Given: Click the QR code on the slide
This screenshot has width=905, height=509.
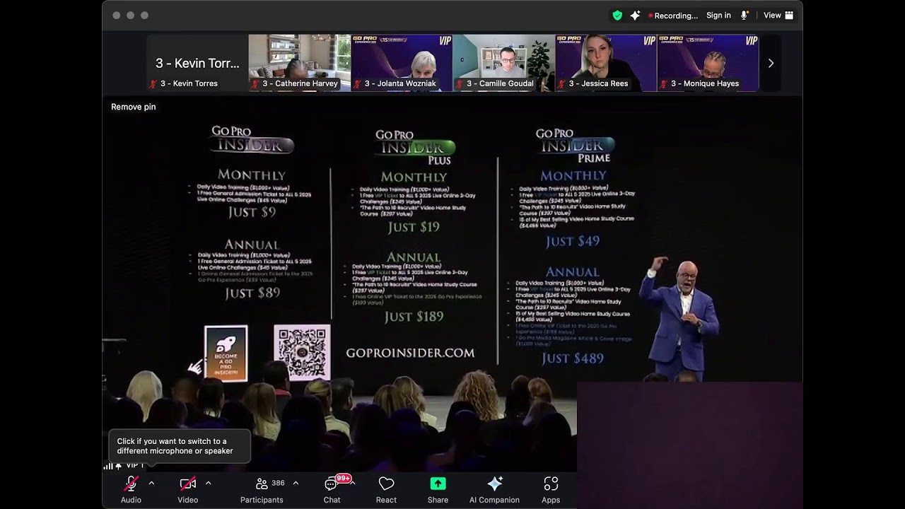Looking at the screenshot, I should 302,353.
